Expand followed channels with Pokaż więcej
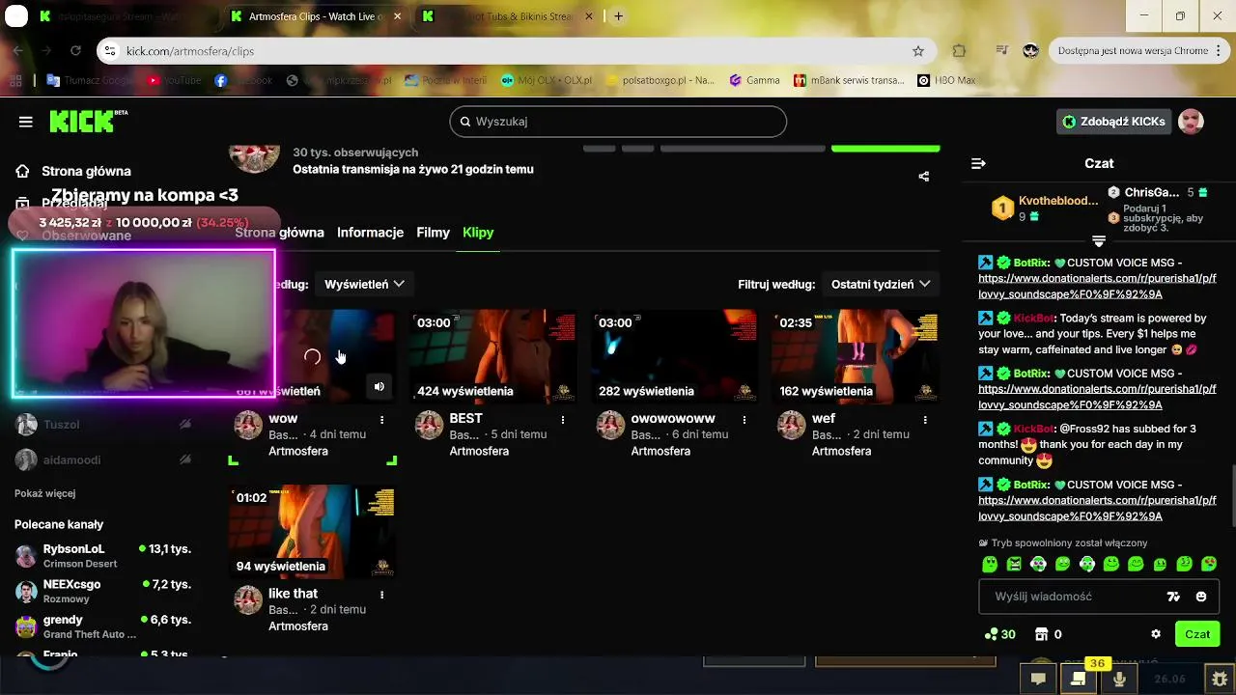 pyautogui.click(x=45, y=493)
